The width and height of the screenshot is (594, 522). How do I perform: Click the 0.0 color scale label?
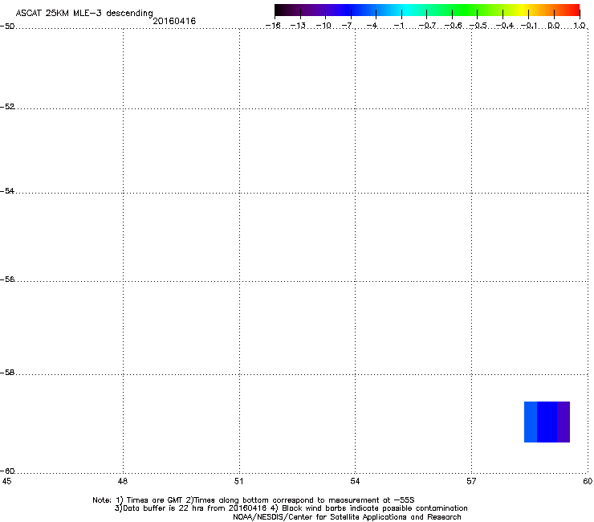tap(554, 26)
